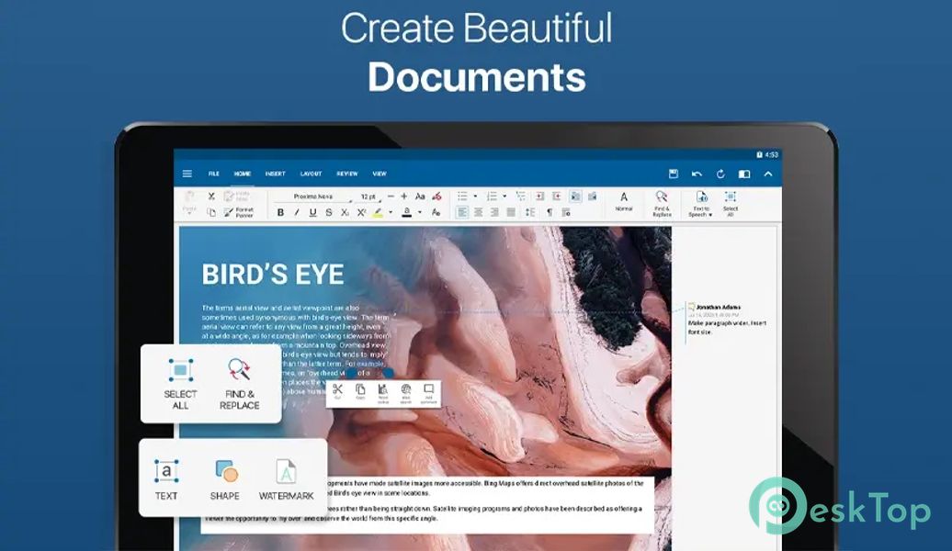This screenshot has height=551, width=952.
Task: Toggle bold formatting
Action: (280, 212)
